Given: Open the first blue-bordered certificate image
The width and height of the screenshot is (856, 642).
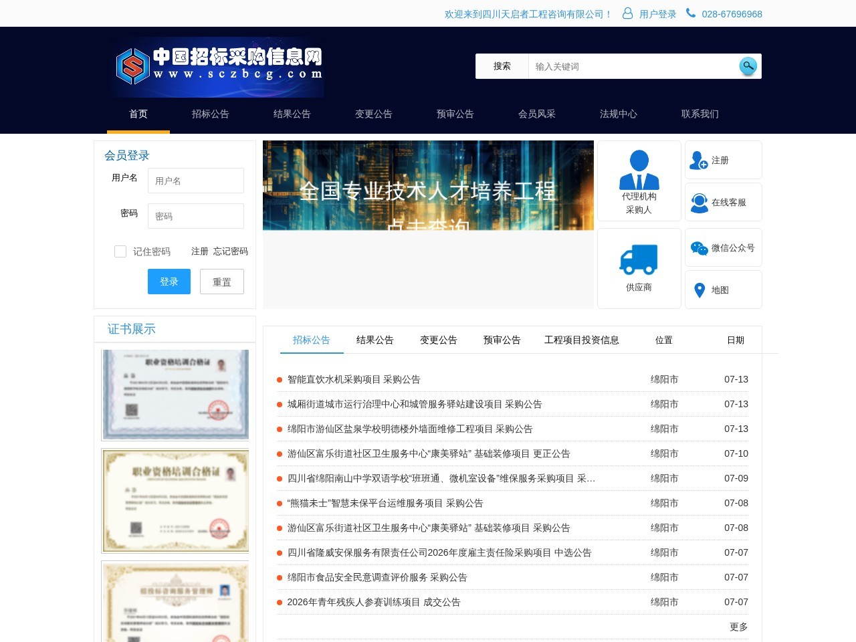Looking at the screenshot, I should coord(175,395).
